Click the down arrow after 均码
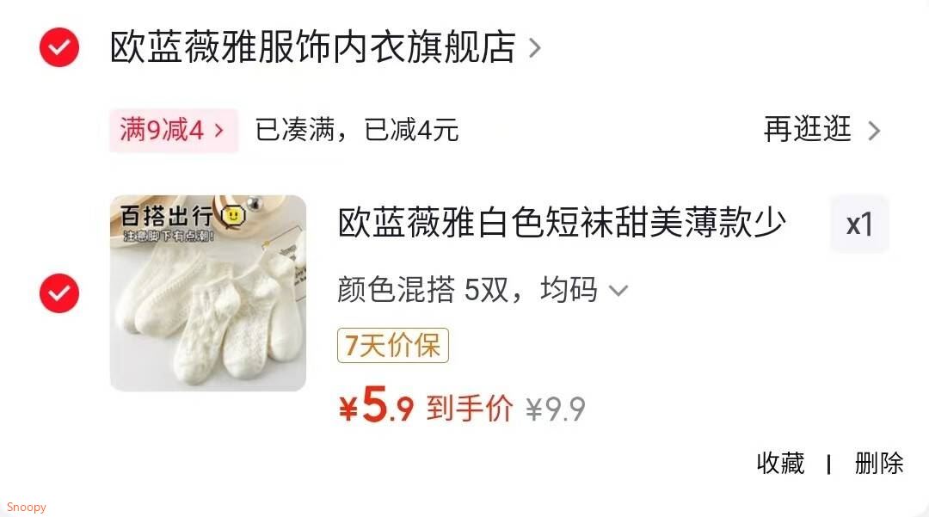The image size is (929, 517). (618, 291)
